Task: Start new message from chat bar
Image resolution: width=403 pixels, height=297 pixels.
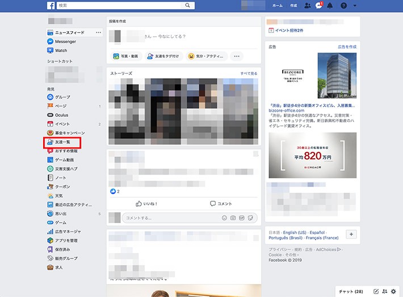Action: [376, 291]
